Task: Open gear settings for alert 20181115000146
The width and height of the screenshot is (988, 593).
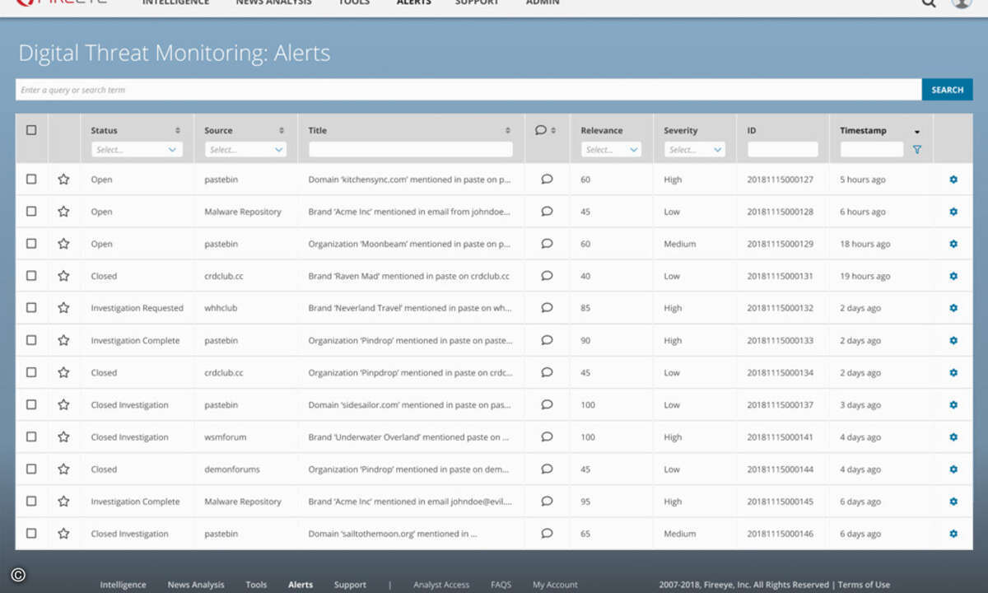Action: coord(953,534)
